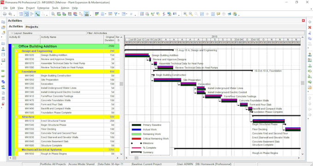Click the 'Data Date: 30-Apr-11' status entry
This screenshot has height=166, width=313.
click(110, 164)
